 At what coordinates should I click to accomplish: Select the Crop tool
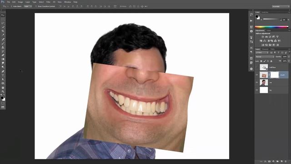(3, 31)
